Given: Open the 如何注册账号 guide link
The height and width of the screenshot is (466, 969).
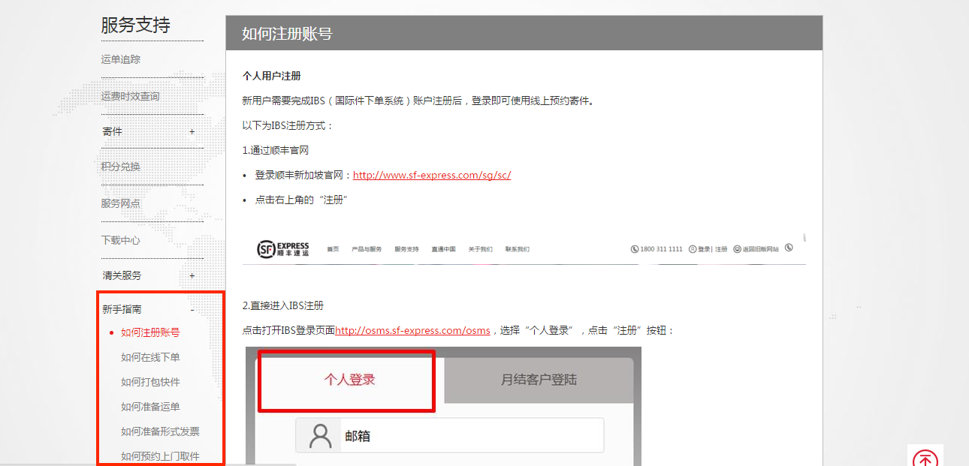Looking at the screenshot, I should click(150, 332).
